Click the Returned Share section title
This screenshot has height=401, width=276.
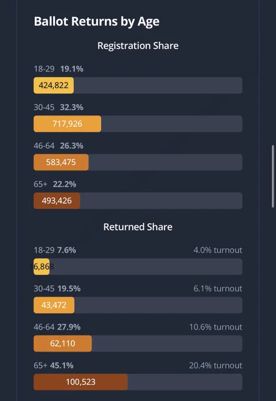coord(138,227)
